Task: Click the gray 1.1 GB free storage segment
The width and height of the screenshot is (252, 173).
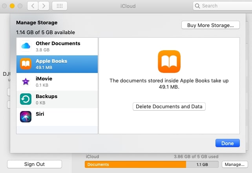Action: tap(202, 164)
